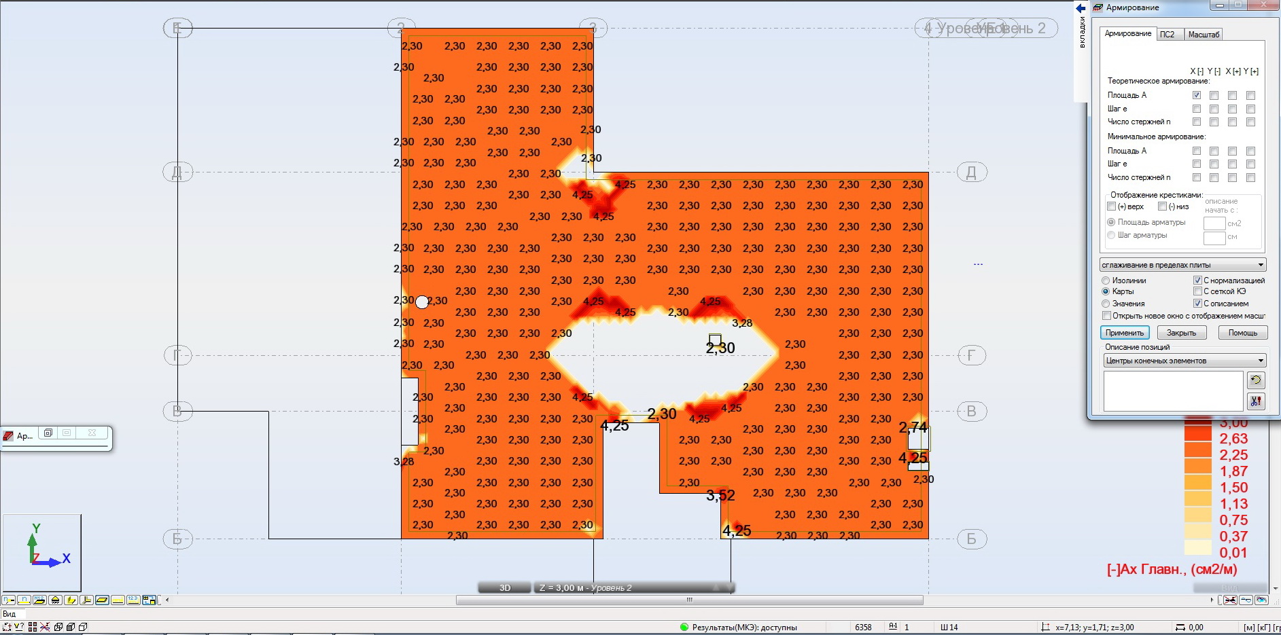The width and height of the screenshot is (1281, 635).
Task: Toggle С нормализацией checkbox
Action: (1197, 280)
